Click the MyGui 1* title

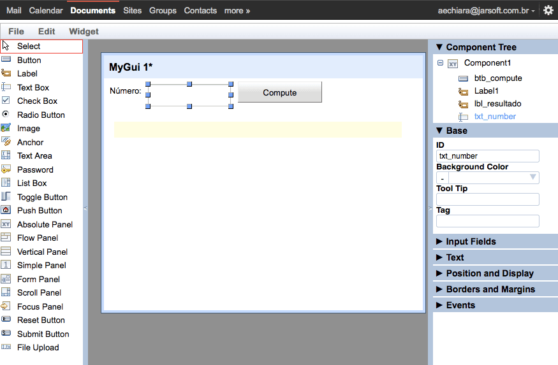click(x=131, y=67)
